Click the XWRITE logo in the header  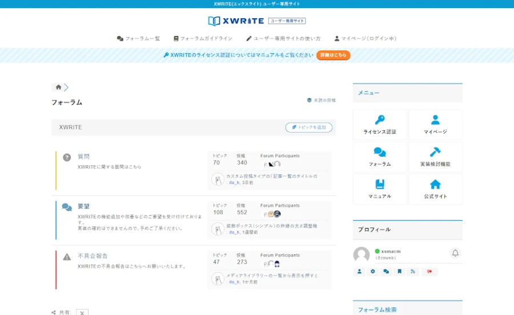point(256,21)
